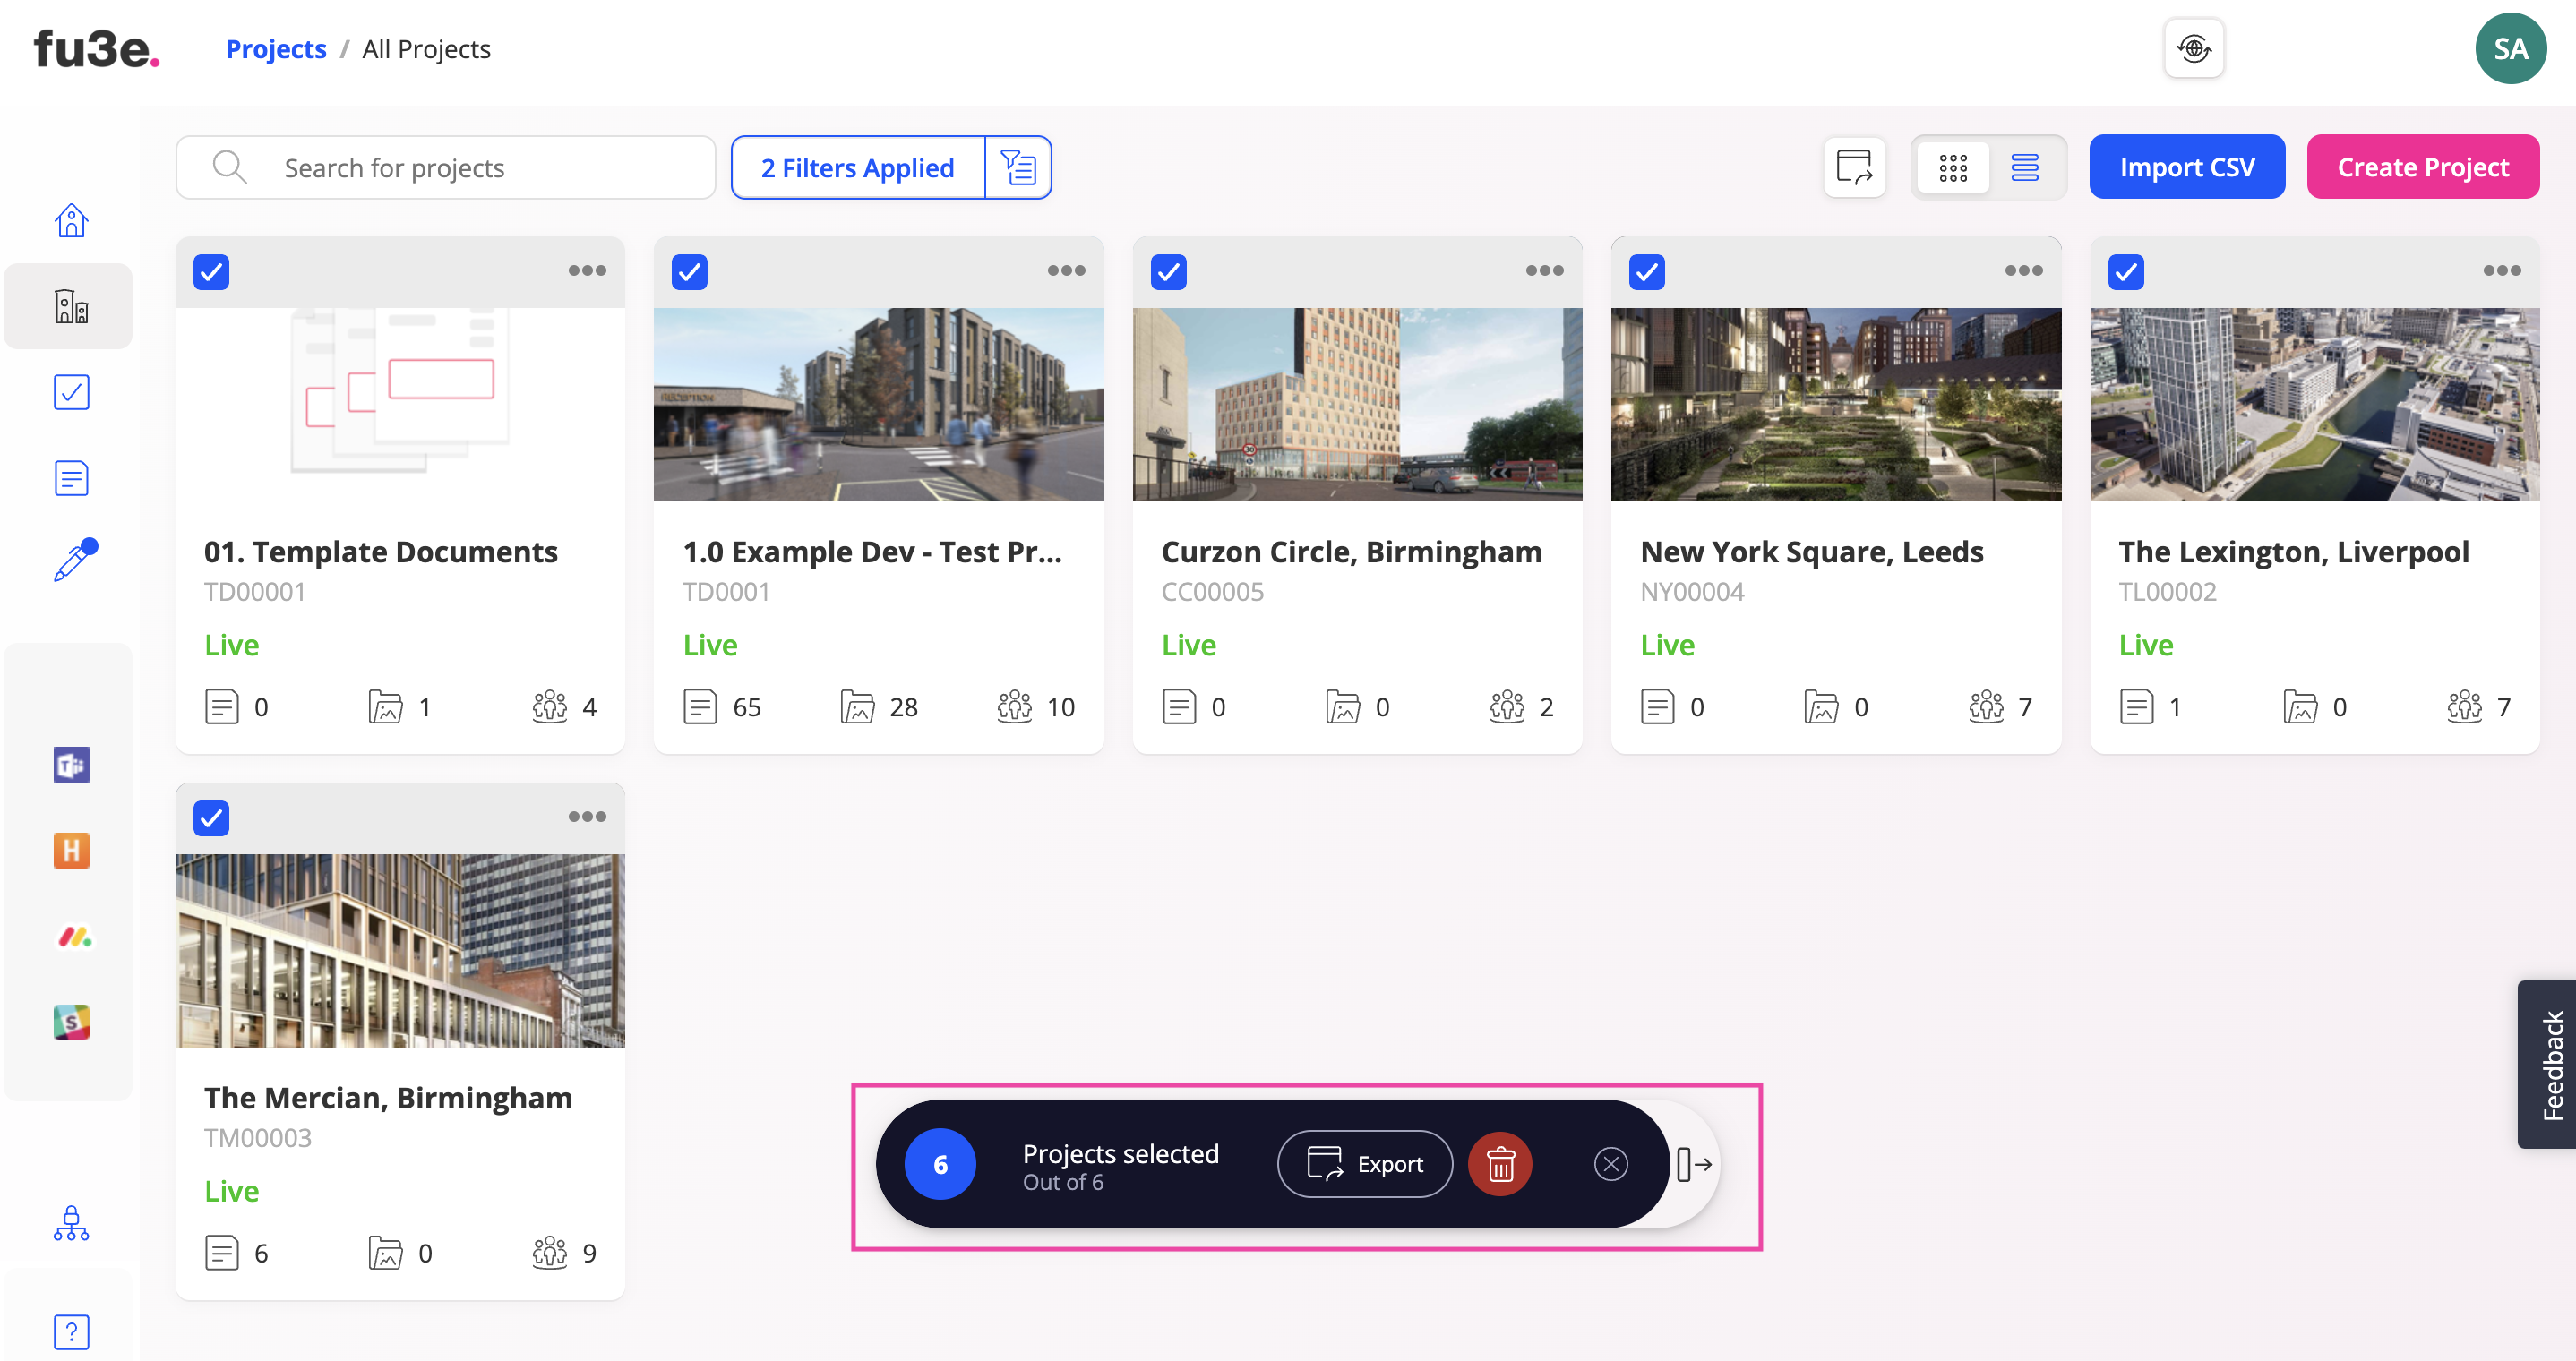Click the Create Project button
This screenshot has width=2576, height=1361.
click(2423, 167)
